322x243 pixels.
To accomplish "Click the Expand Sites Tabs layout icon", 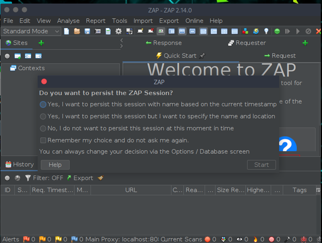I will 172,31.
